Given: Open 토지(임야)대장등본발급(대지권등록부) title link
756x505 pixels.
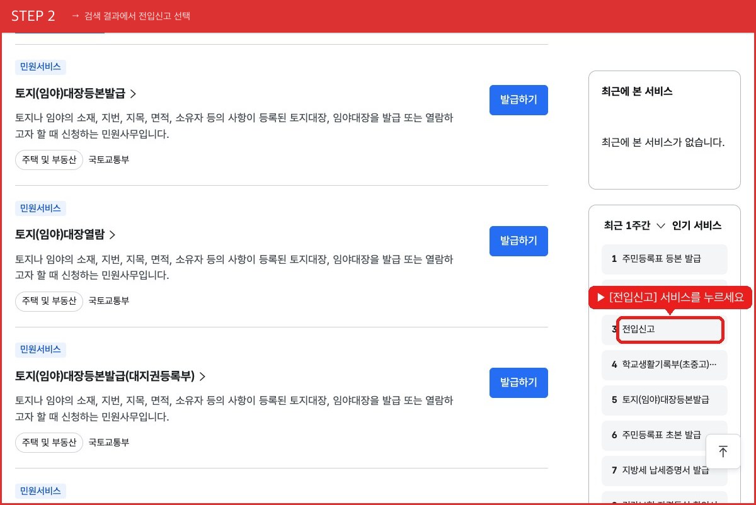Looking at the screenshot, I should click(x=111, y=376).
